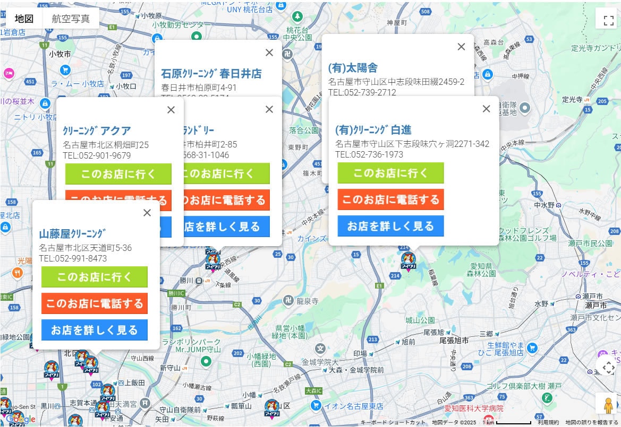Click このお店に電話する in ランドリー popup
The height and width of the screenshot is (427, 621).
(x=226, y=200)
